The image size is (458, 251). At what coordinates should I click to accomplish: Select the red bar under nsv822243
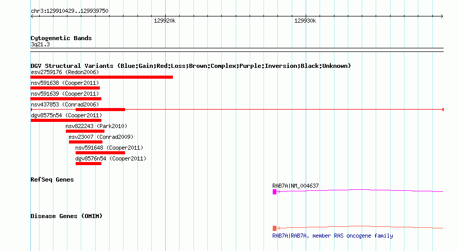tap(85, 131)
